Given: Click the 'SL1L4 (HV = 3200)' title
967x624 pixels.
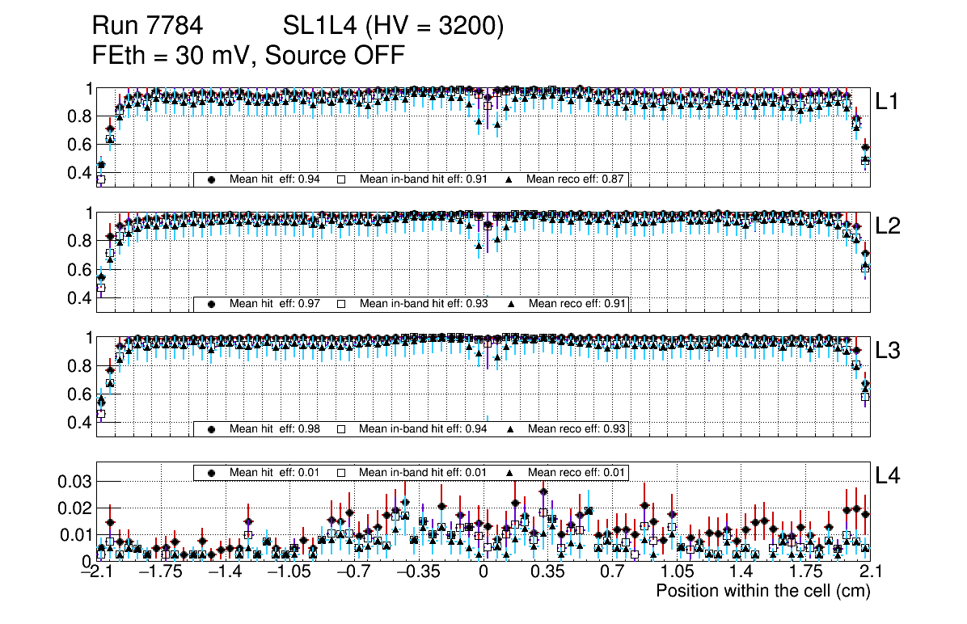Looking at the screenshot, I should click(x=393, y=27).
